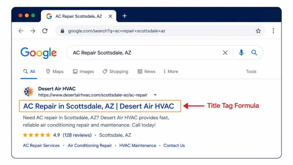Clear the search box with the X icon
This screenshot has height=165, width=293.
point(225,53)
